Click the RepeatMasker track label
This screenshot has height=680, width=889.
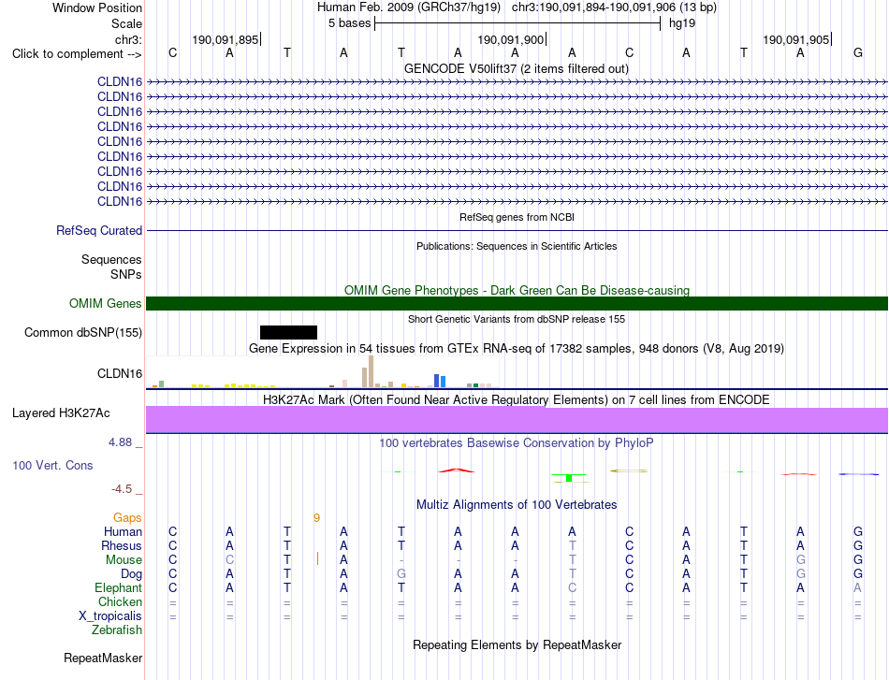pos(103,658)
